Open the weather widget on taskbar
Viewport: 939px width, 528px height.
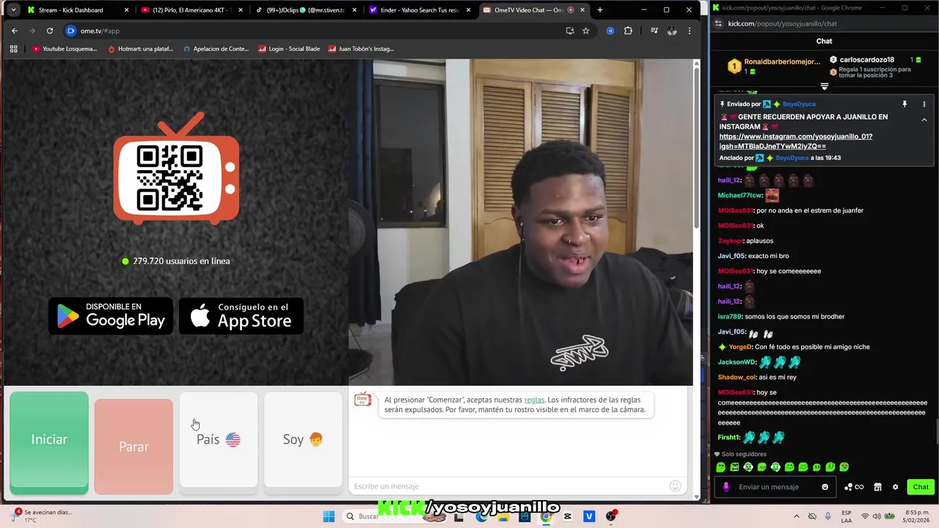[43, 516]
